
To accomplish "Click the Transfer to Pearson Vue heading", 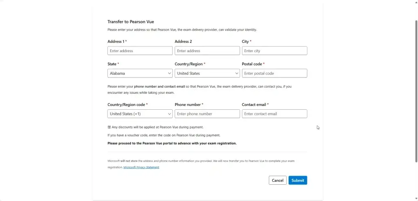I will tap(131, 22).
